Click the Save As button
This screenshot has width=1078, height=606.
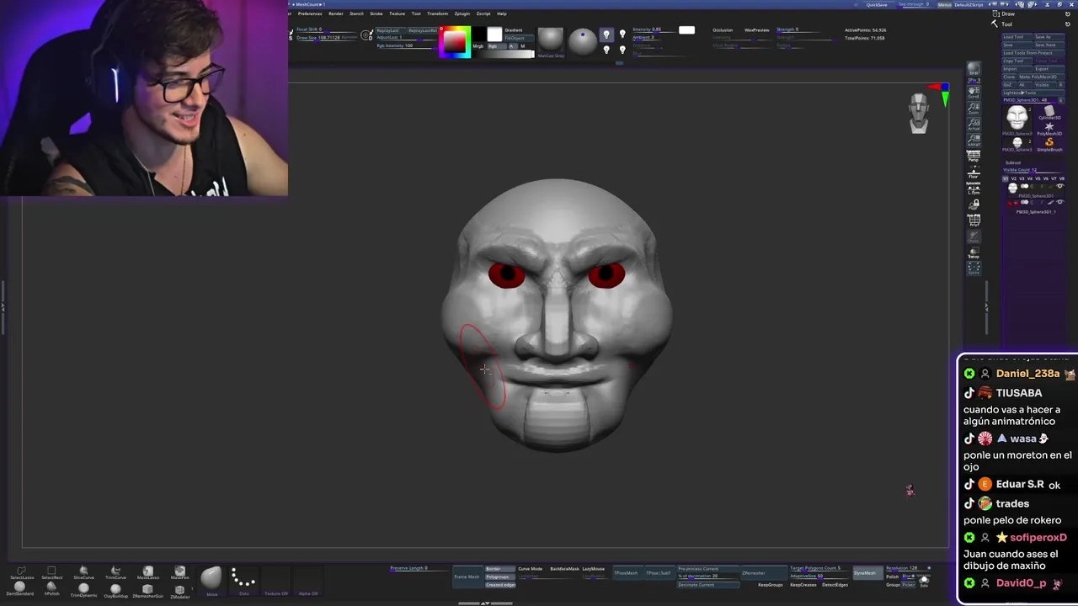pyautogui.click(x=1049, y=37)
